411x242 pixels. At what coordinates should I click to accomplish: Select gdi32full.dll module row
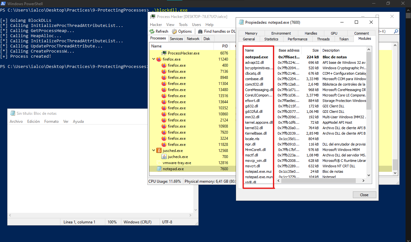coord(304,112)
